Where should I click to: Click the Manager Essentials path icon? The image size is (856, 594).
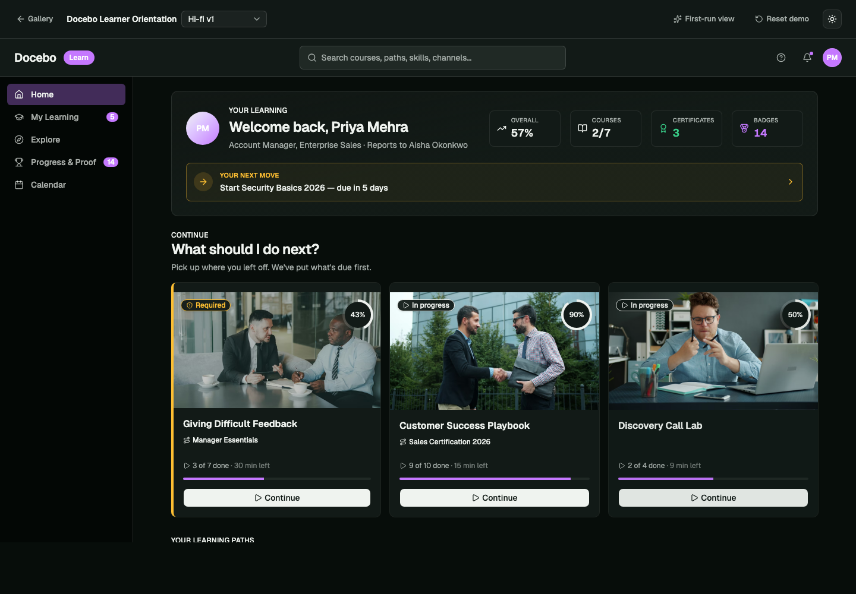coord(187,440)
